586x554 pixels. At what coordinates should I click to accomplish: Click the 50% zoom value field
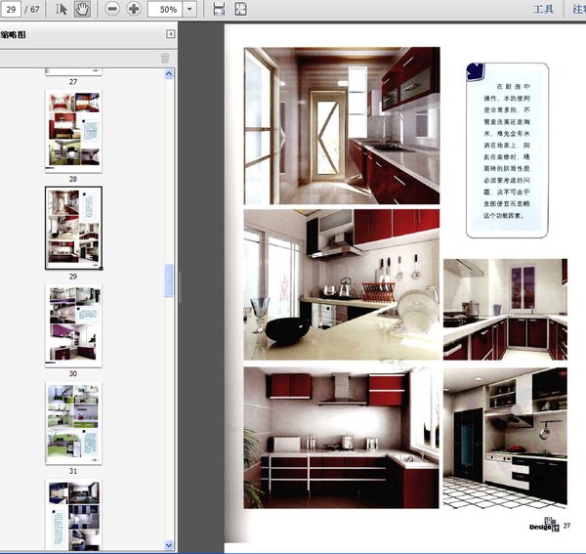165,9
